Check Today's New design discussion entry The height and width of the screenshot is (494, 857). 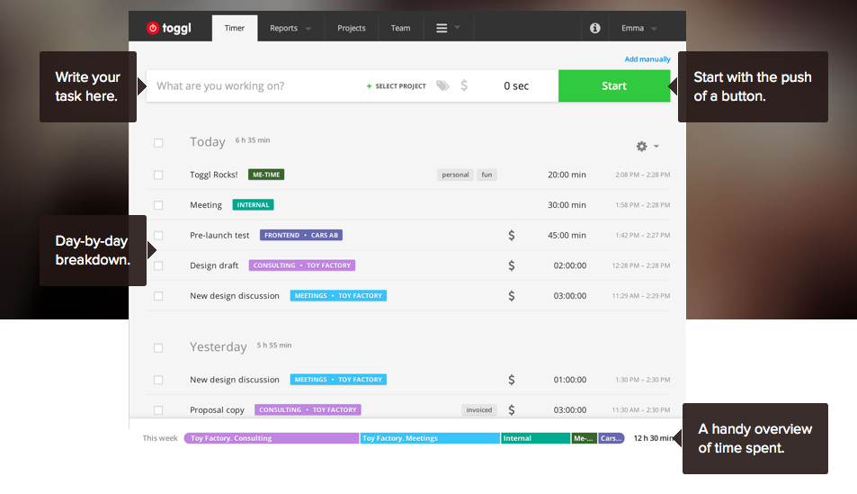pyautogui.click(x=158, y=296)
